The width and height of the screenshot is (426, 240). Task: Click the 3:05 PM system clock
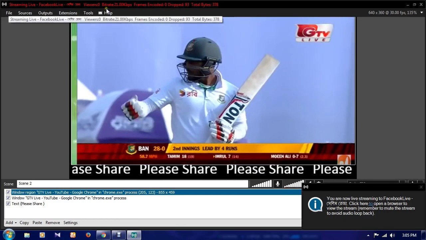pos(409,235)
